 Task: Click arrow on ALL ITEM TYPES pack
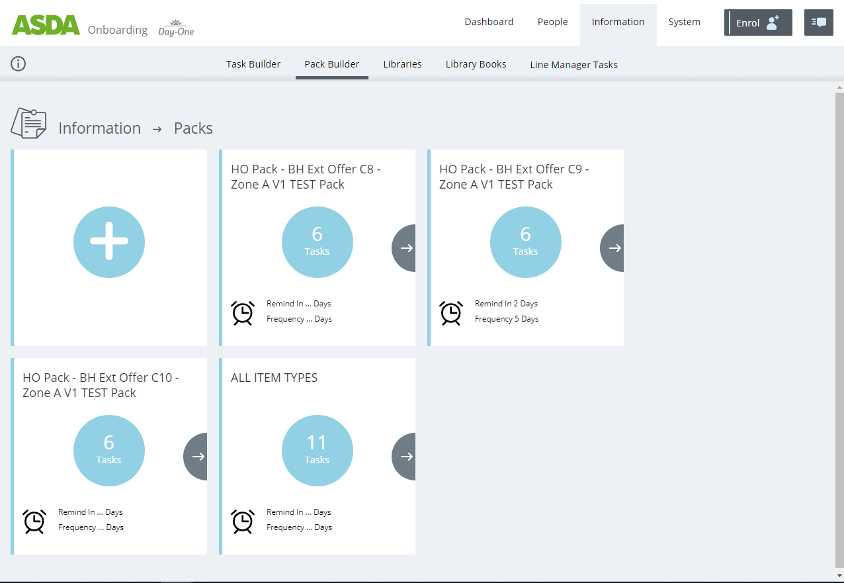point(405,457)
